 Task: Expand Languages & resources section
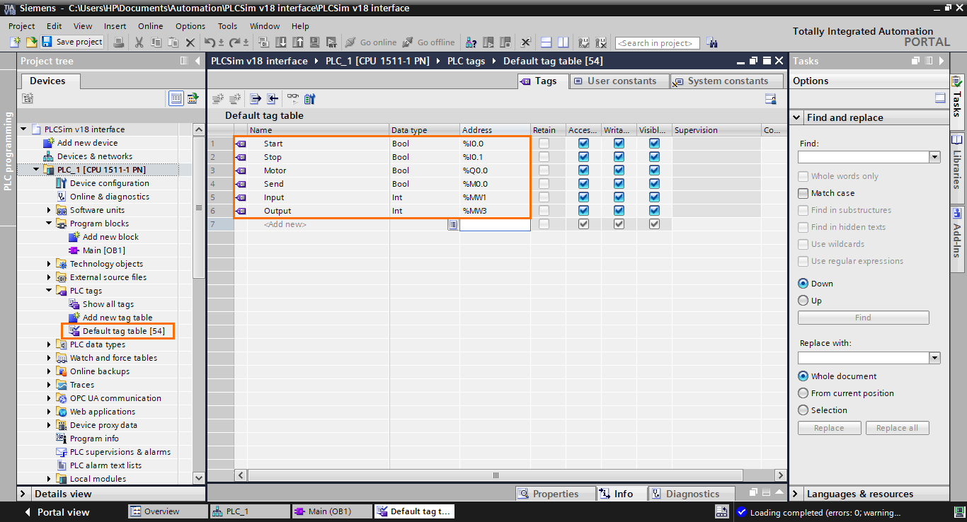[x=796, y=494]
